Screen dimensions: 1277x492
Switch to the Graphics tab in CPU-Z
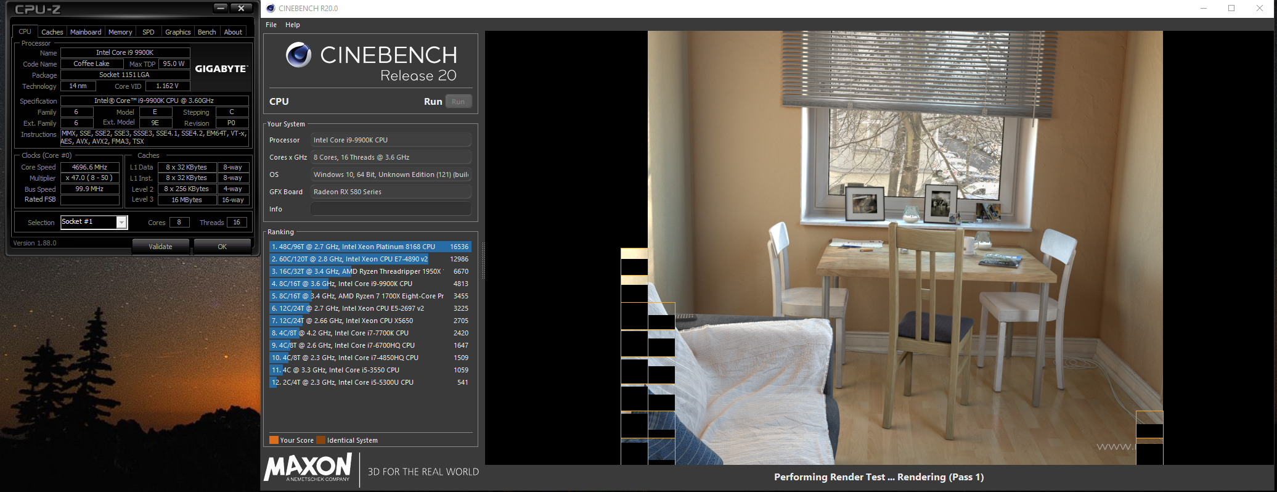178,32
